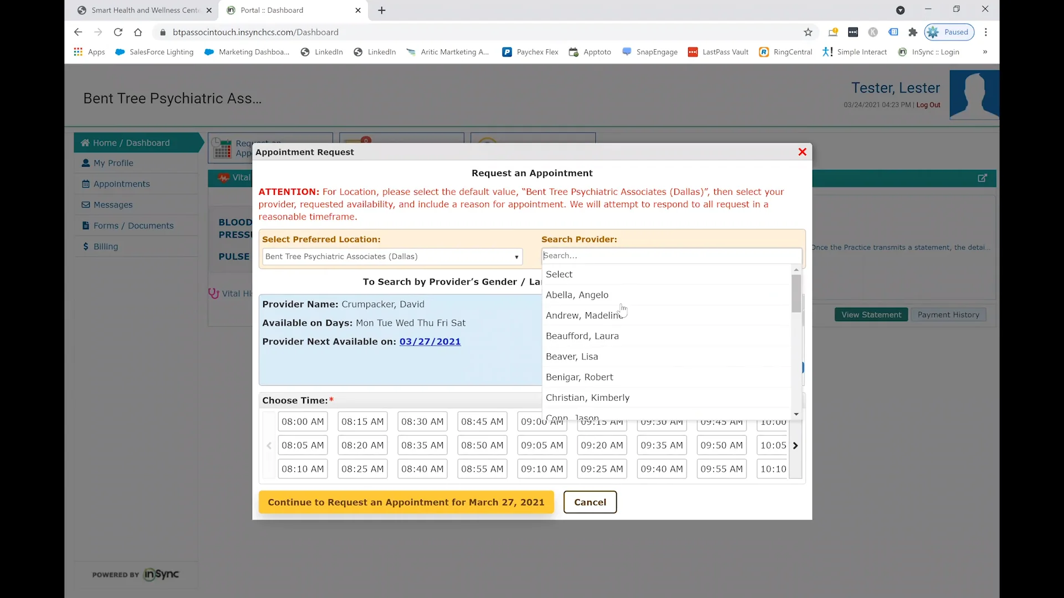Reload the page in browser
The width and height of the screenshot is (1064, 598).
coord(118,32)
